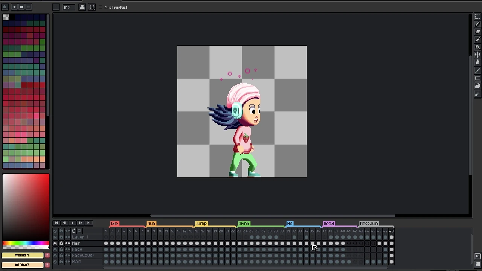Toggle the lock on Face layer
The height and width of the screenshot is (271, 482).
(x=61, y=250)
